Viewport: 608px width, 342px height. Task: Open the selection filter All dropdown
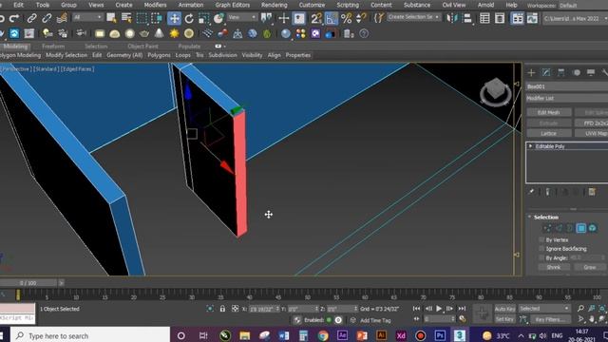87,17
